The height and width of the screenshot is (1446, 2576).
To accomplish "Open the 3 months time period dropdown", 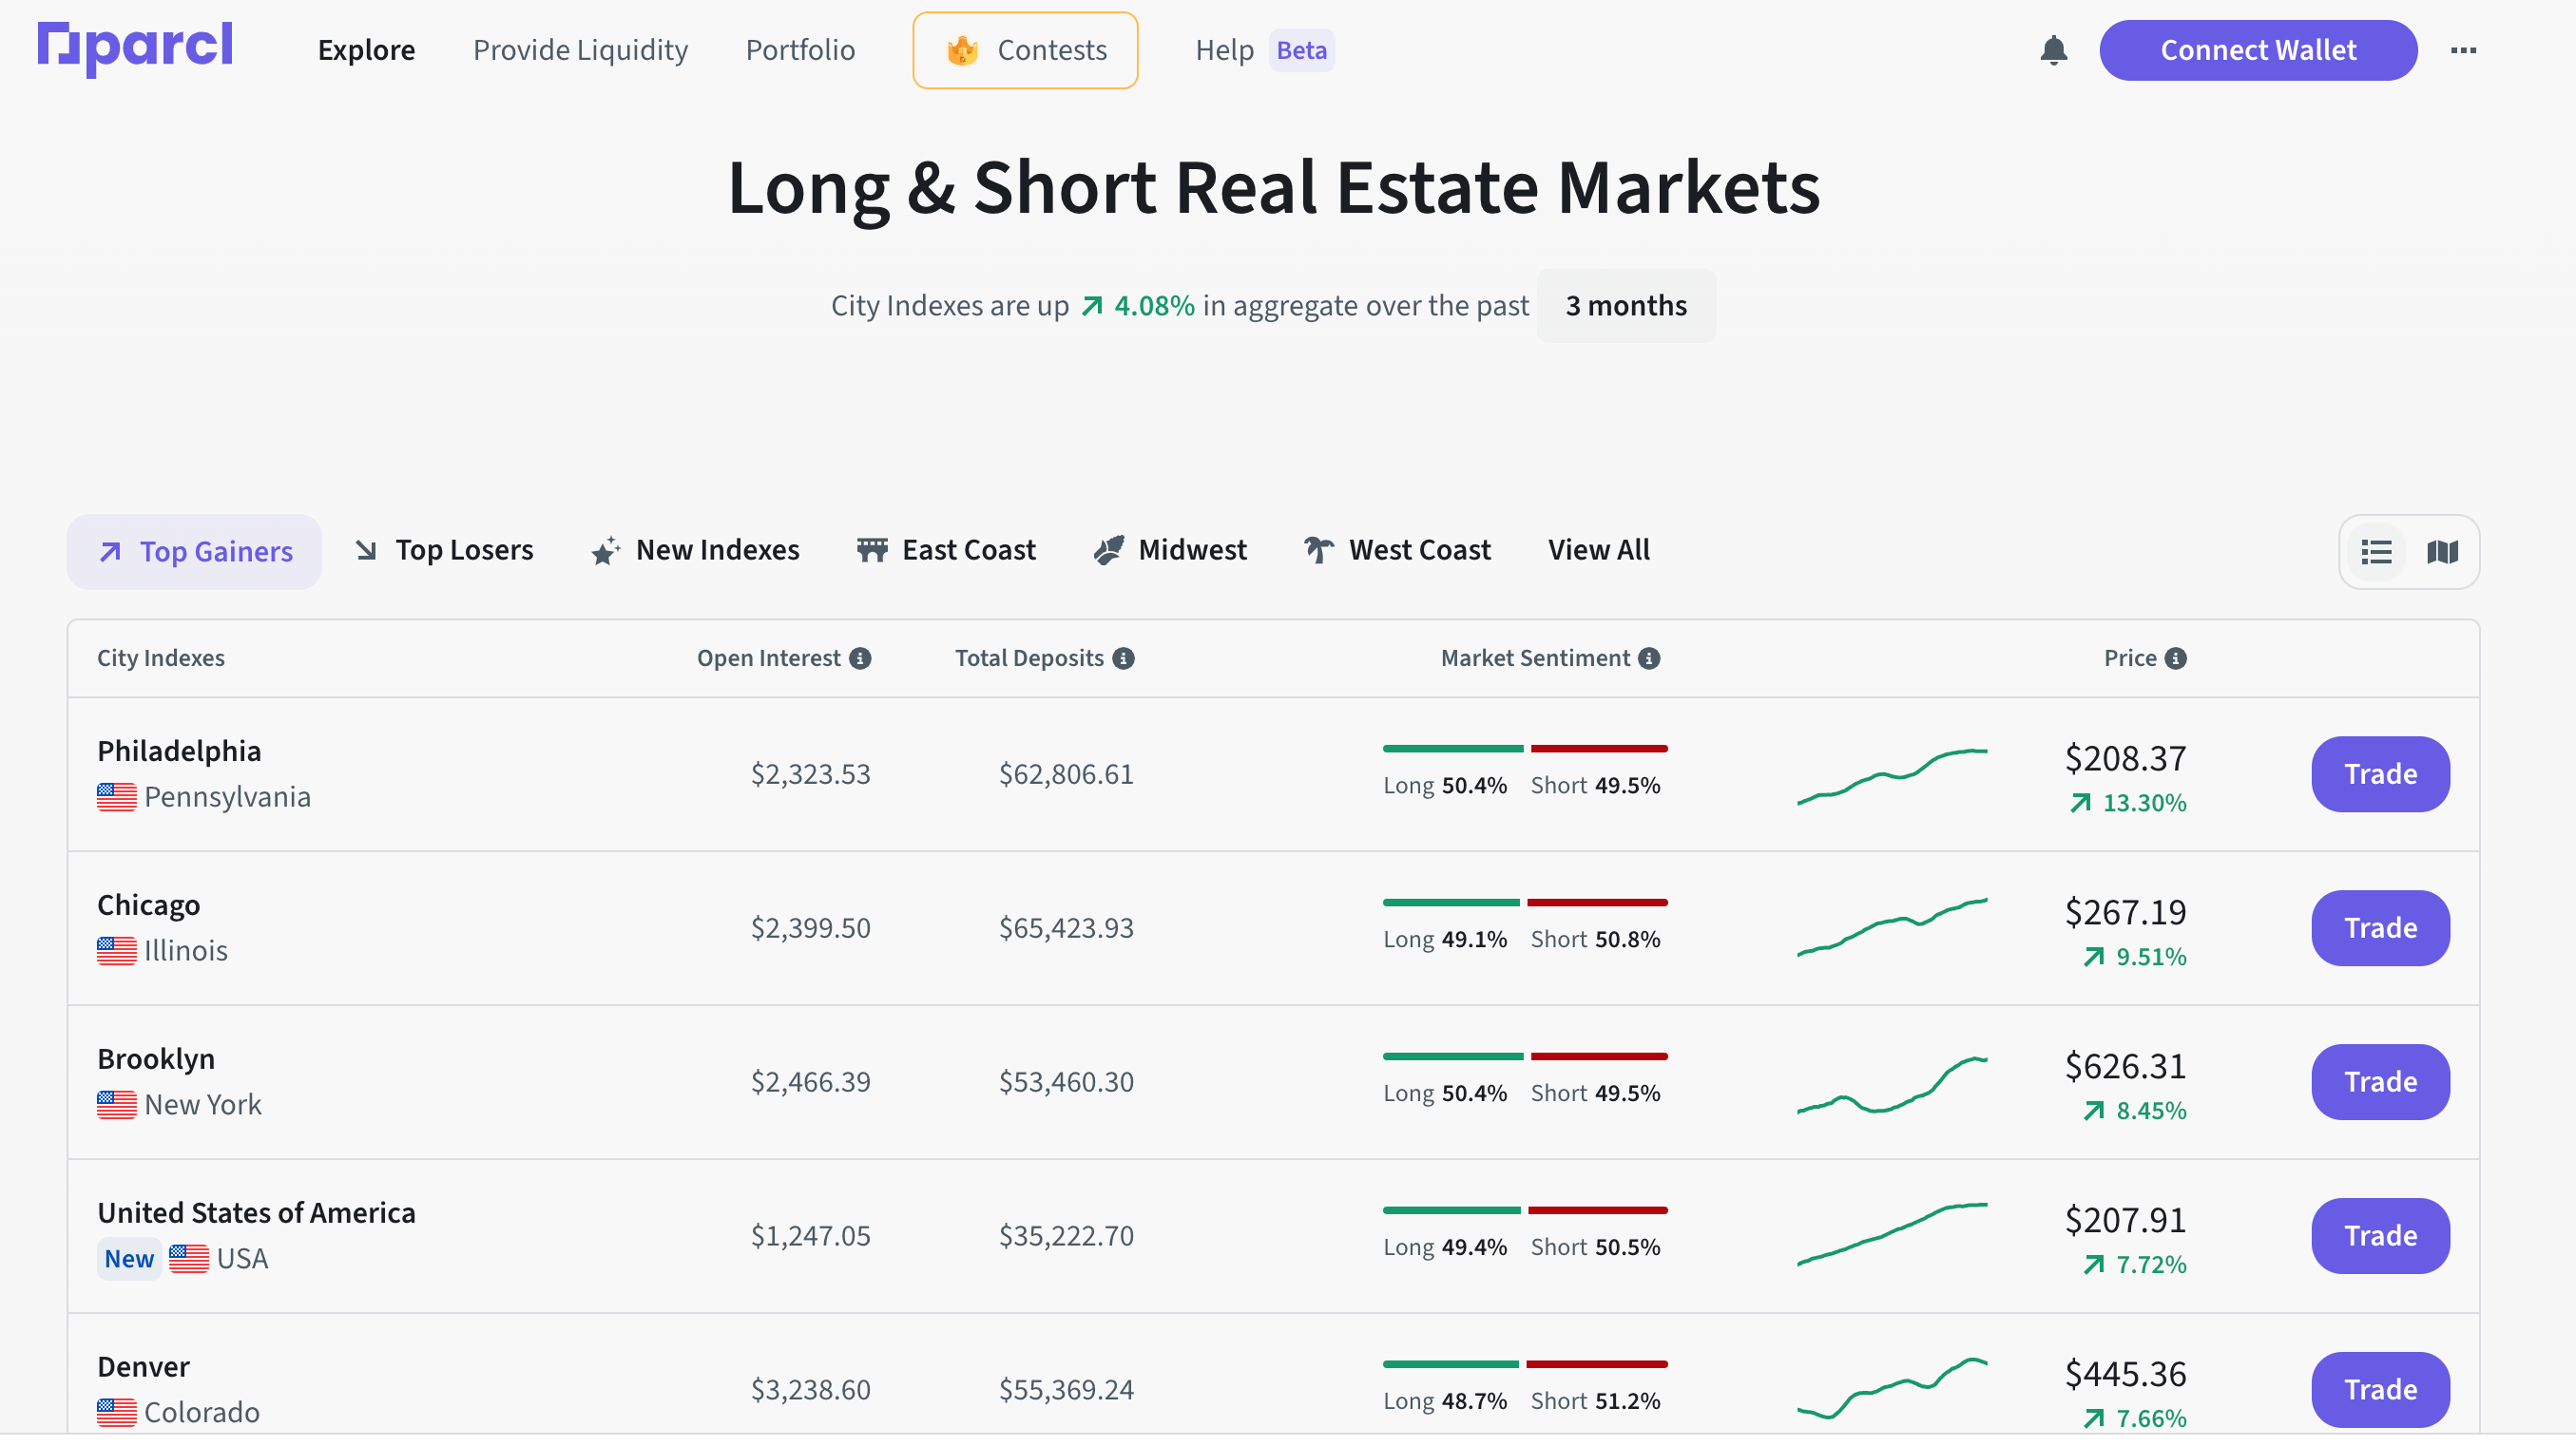I will (1625, 306).
